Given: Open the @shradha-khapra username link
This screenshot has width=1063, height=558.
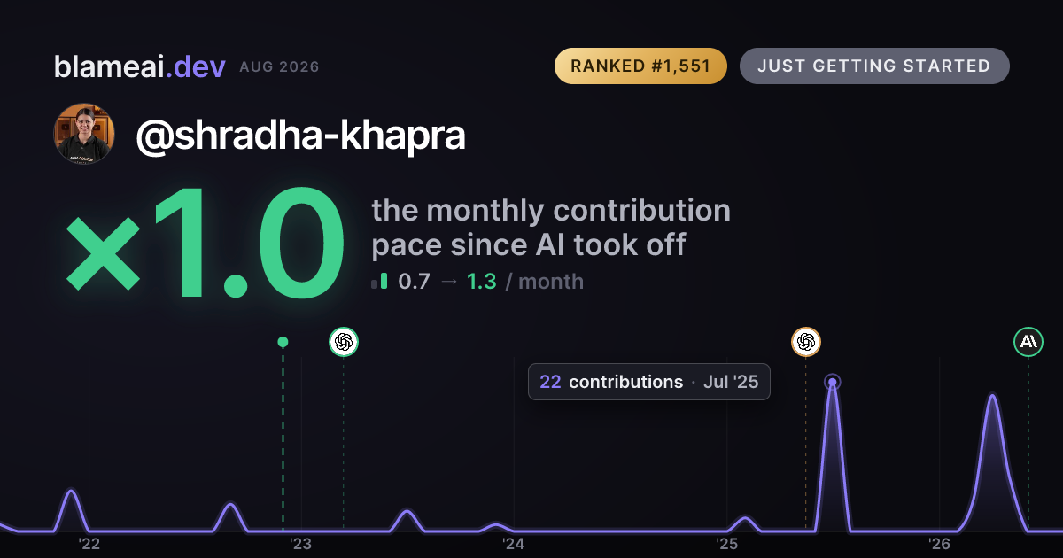Looking at the screenshot, I should pyautogui.click(x=300, y=136).
